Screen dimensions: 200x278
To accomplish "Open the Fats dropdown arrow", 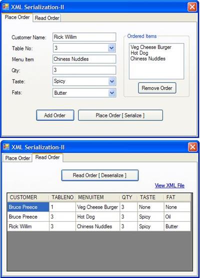I will (x=111, y=93).
